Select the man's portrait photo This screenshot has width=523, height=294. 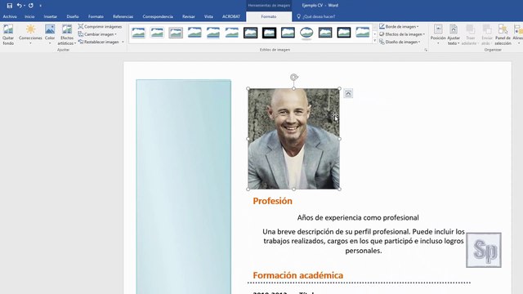click(x=293, y=139)
